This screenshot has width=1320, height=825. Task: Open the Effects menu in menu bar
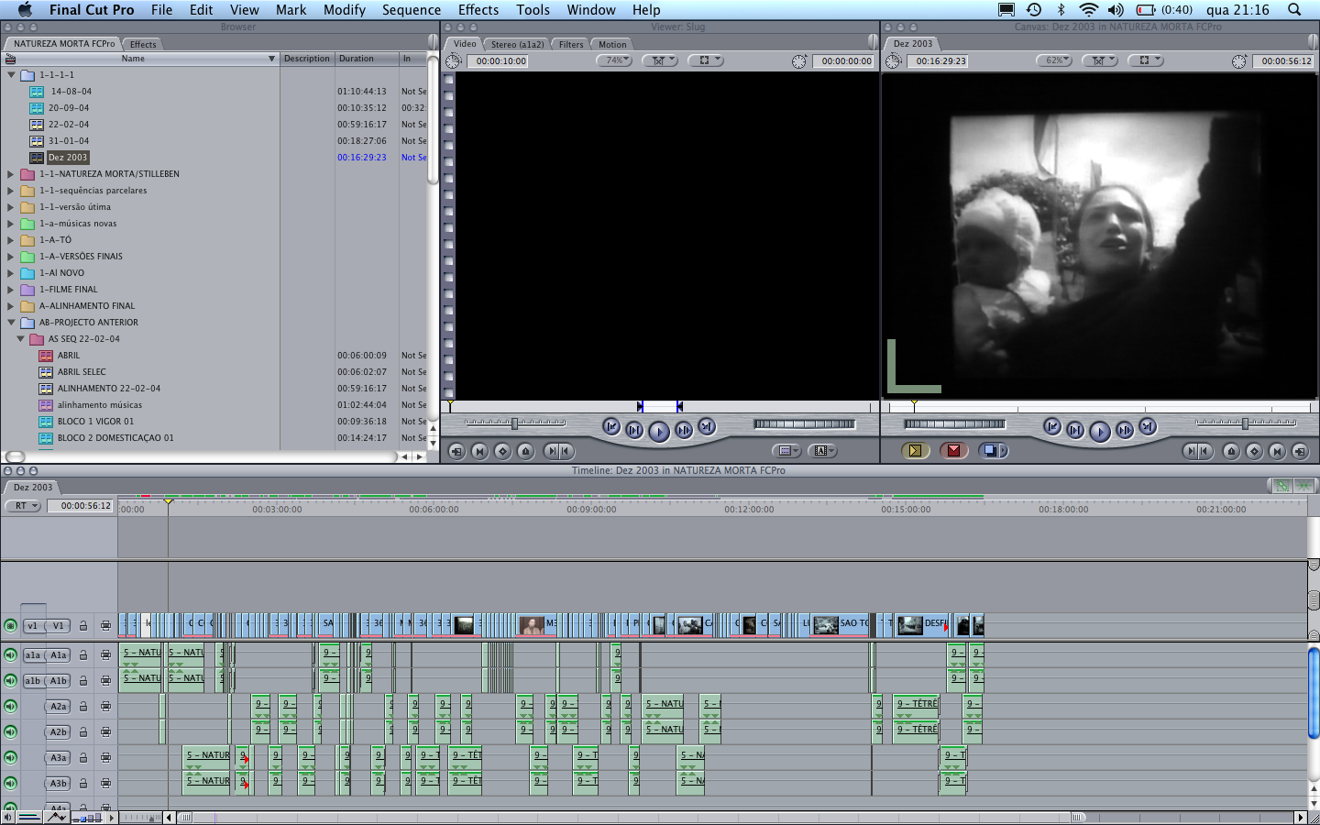(x=478, y=9)
